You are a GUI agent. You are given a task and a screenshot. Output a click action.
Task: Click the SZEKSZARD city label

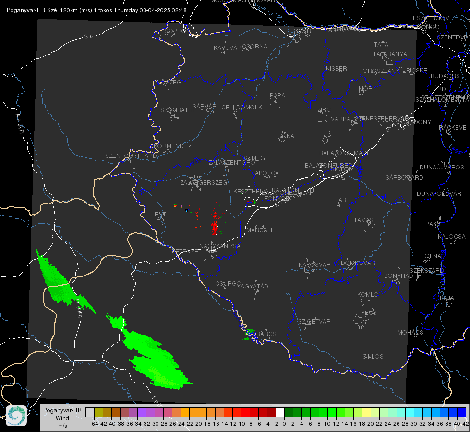pyautogui.click(x=426, y=271)
